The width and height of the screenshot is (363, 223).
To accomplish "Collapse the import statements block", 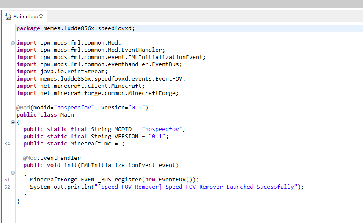I will (13, 43).
